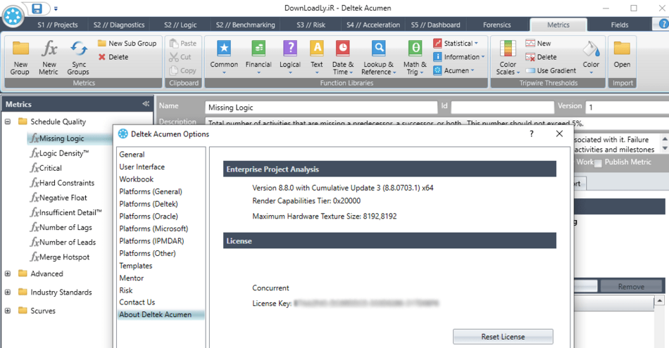Open the Import folder icon

pyautogui.click(x=622, y=49)
